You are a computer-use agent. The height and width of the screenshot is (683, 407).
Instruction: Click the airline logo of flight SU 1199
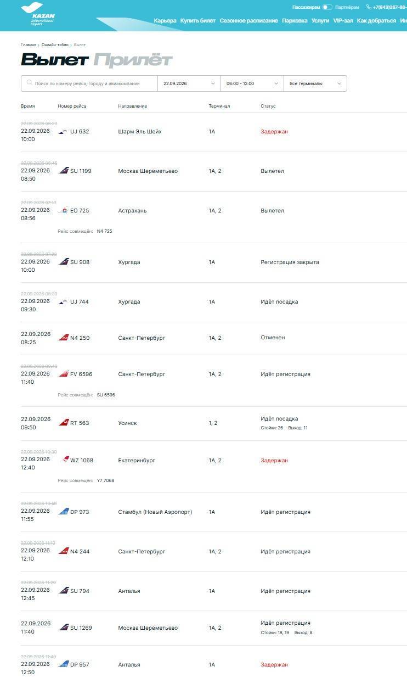(x=64, y=171)
